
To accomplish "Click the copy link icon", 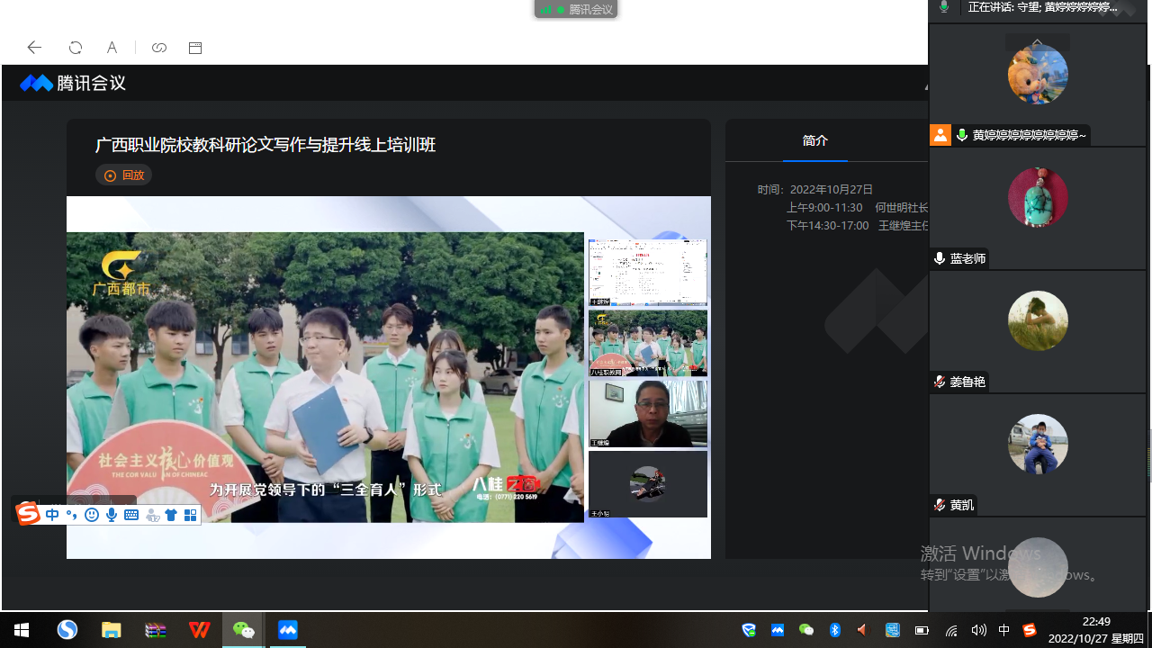I will [x=159, y=48].
